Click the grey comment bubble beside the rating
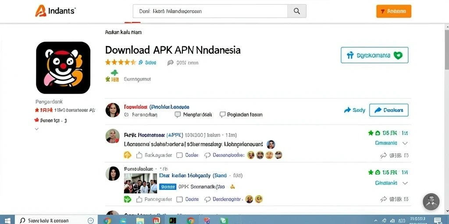The width and height of the screenshot is (449, 224). point(171,63)
